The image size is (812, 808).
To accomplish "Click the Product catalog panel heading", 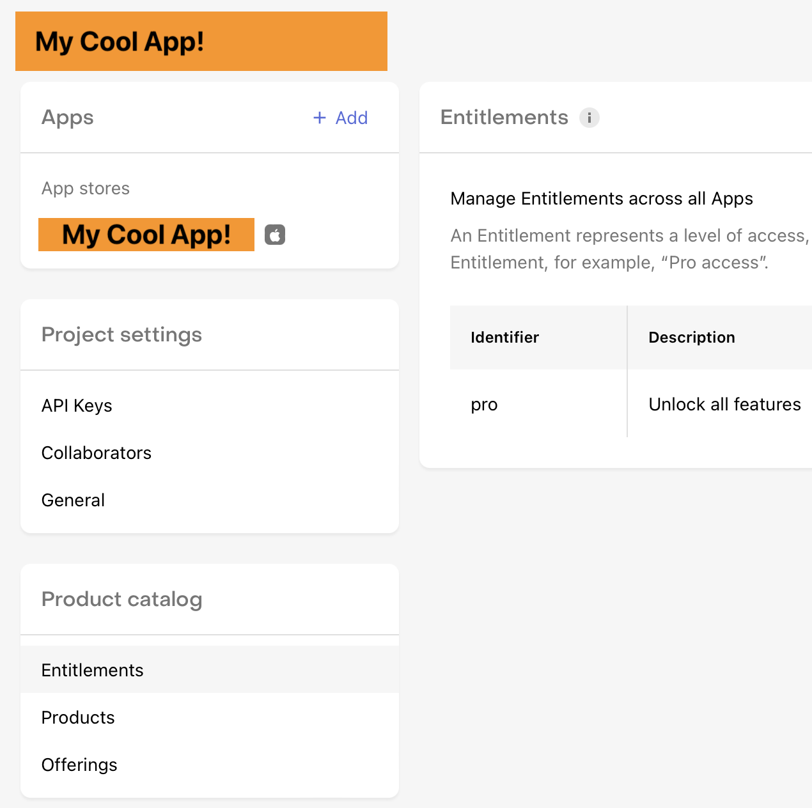I will (121, 600).
